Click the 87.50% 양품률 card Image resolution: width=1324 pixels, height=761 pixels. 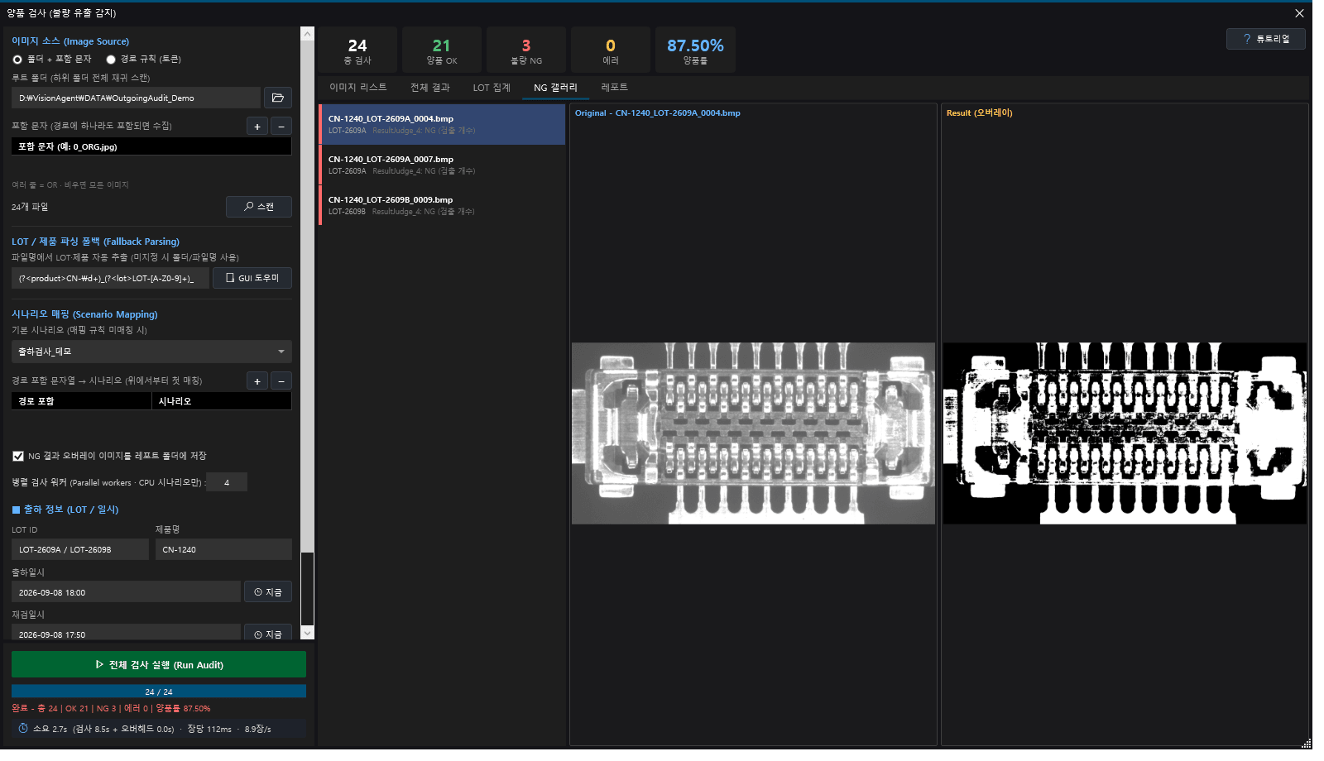pos(695,50)
